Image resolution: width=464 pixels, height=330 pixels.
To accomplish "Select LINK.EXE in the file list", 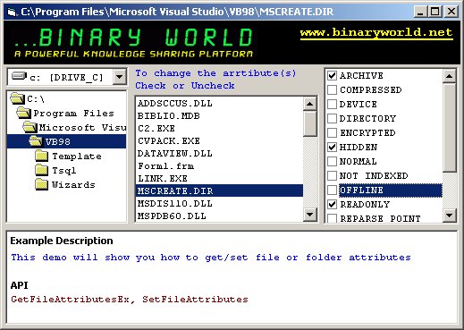I will [x=219, y=179].
